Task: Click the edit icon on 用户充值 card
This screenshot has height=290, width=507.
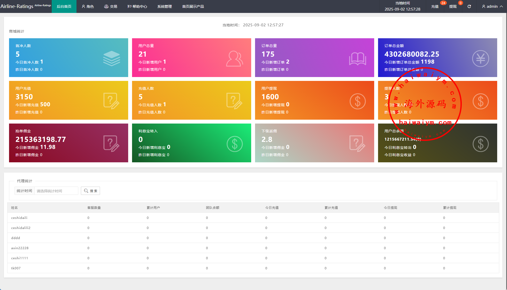Action: tap(111, 101)
